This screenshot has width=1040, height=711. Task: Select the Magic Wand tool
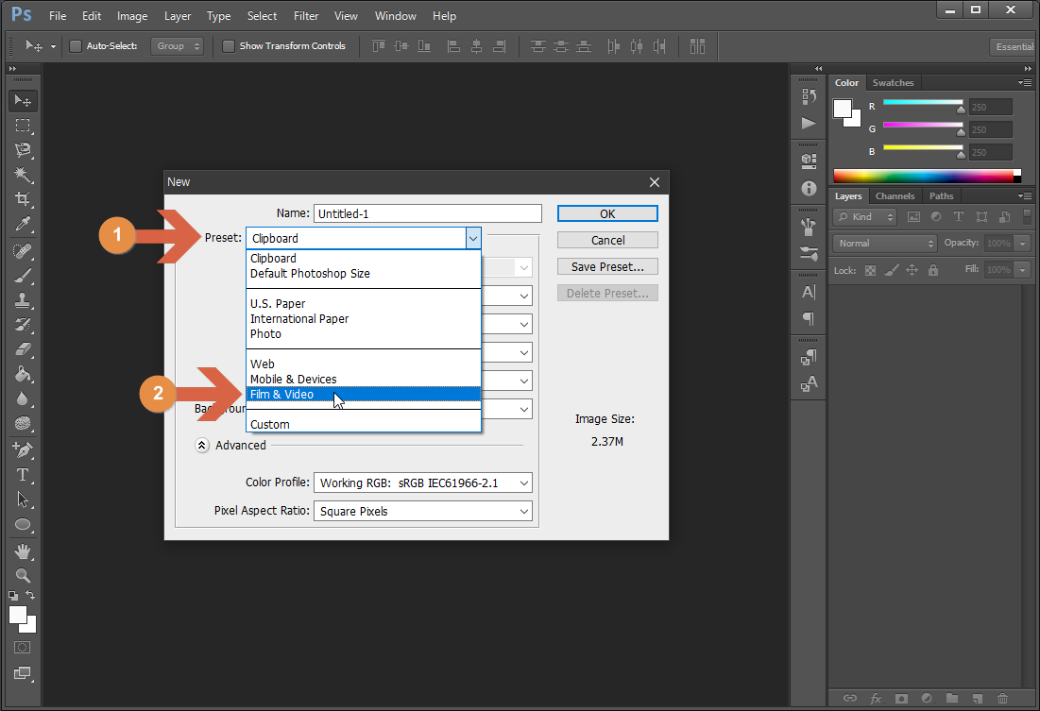(x=23, y=175)
